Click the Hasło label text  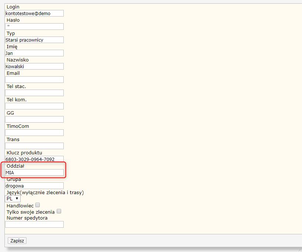[x=13, y=20]
